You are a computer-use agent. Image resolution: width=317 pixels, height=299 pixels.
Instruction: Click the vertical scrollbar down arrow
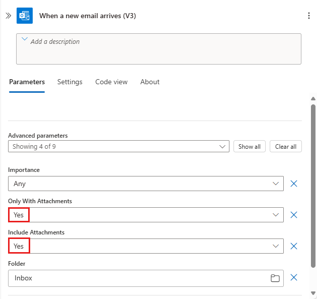(313, 293)
